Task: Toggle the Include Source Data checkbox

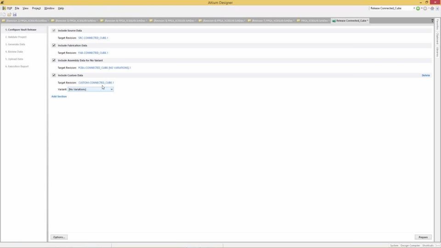Action: tap(54, 30)
